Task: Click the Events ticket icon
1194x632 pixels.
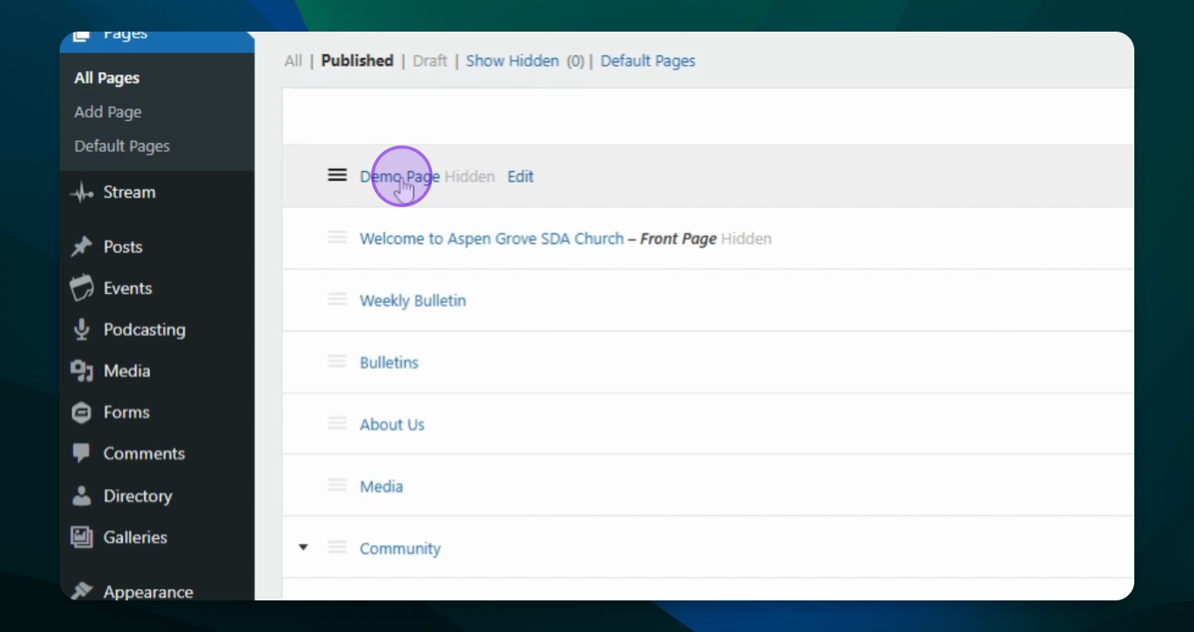Action: tap(82, 289)
